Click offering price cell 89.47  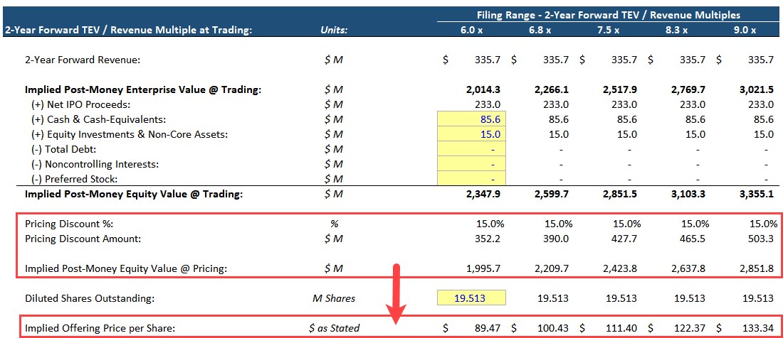488,329
